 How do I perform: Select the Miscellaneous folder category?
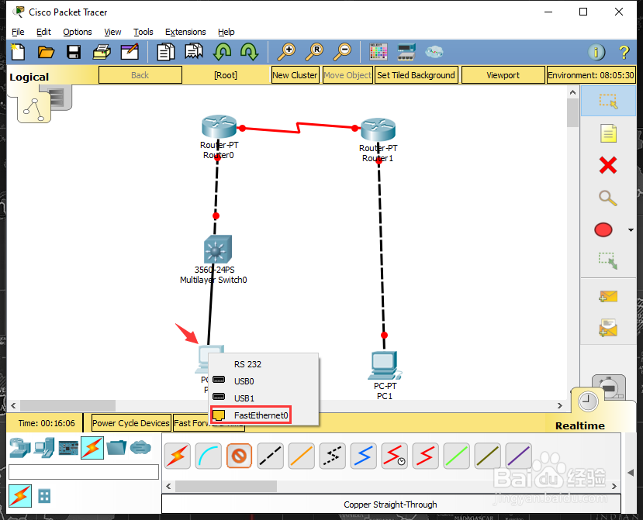coord(116,447)
